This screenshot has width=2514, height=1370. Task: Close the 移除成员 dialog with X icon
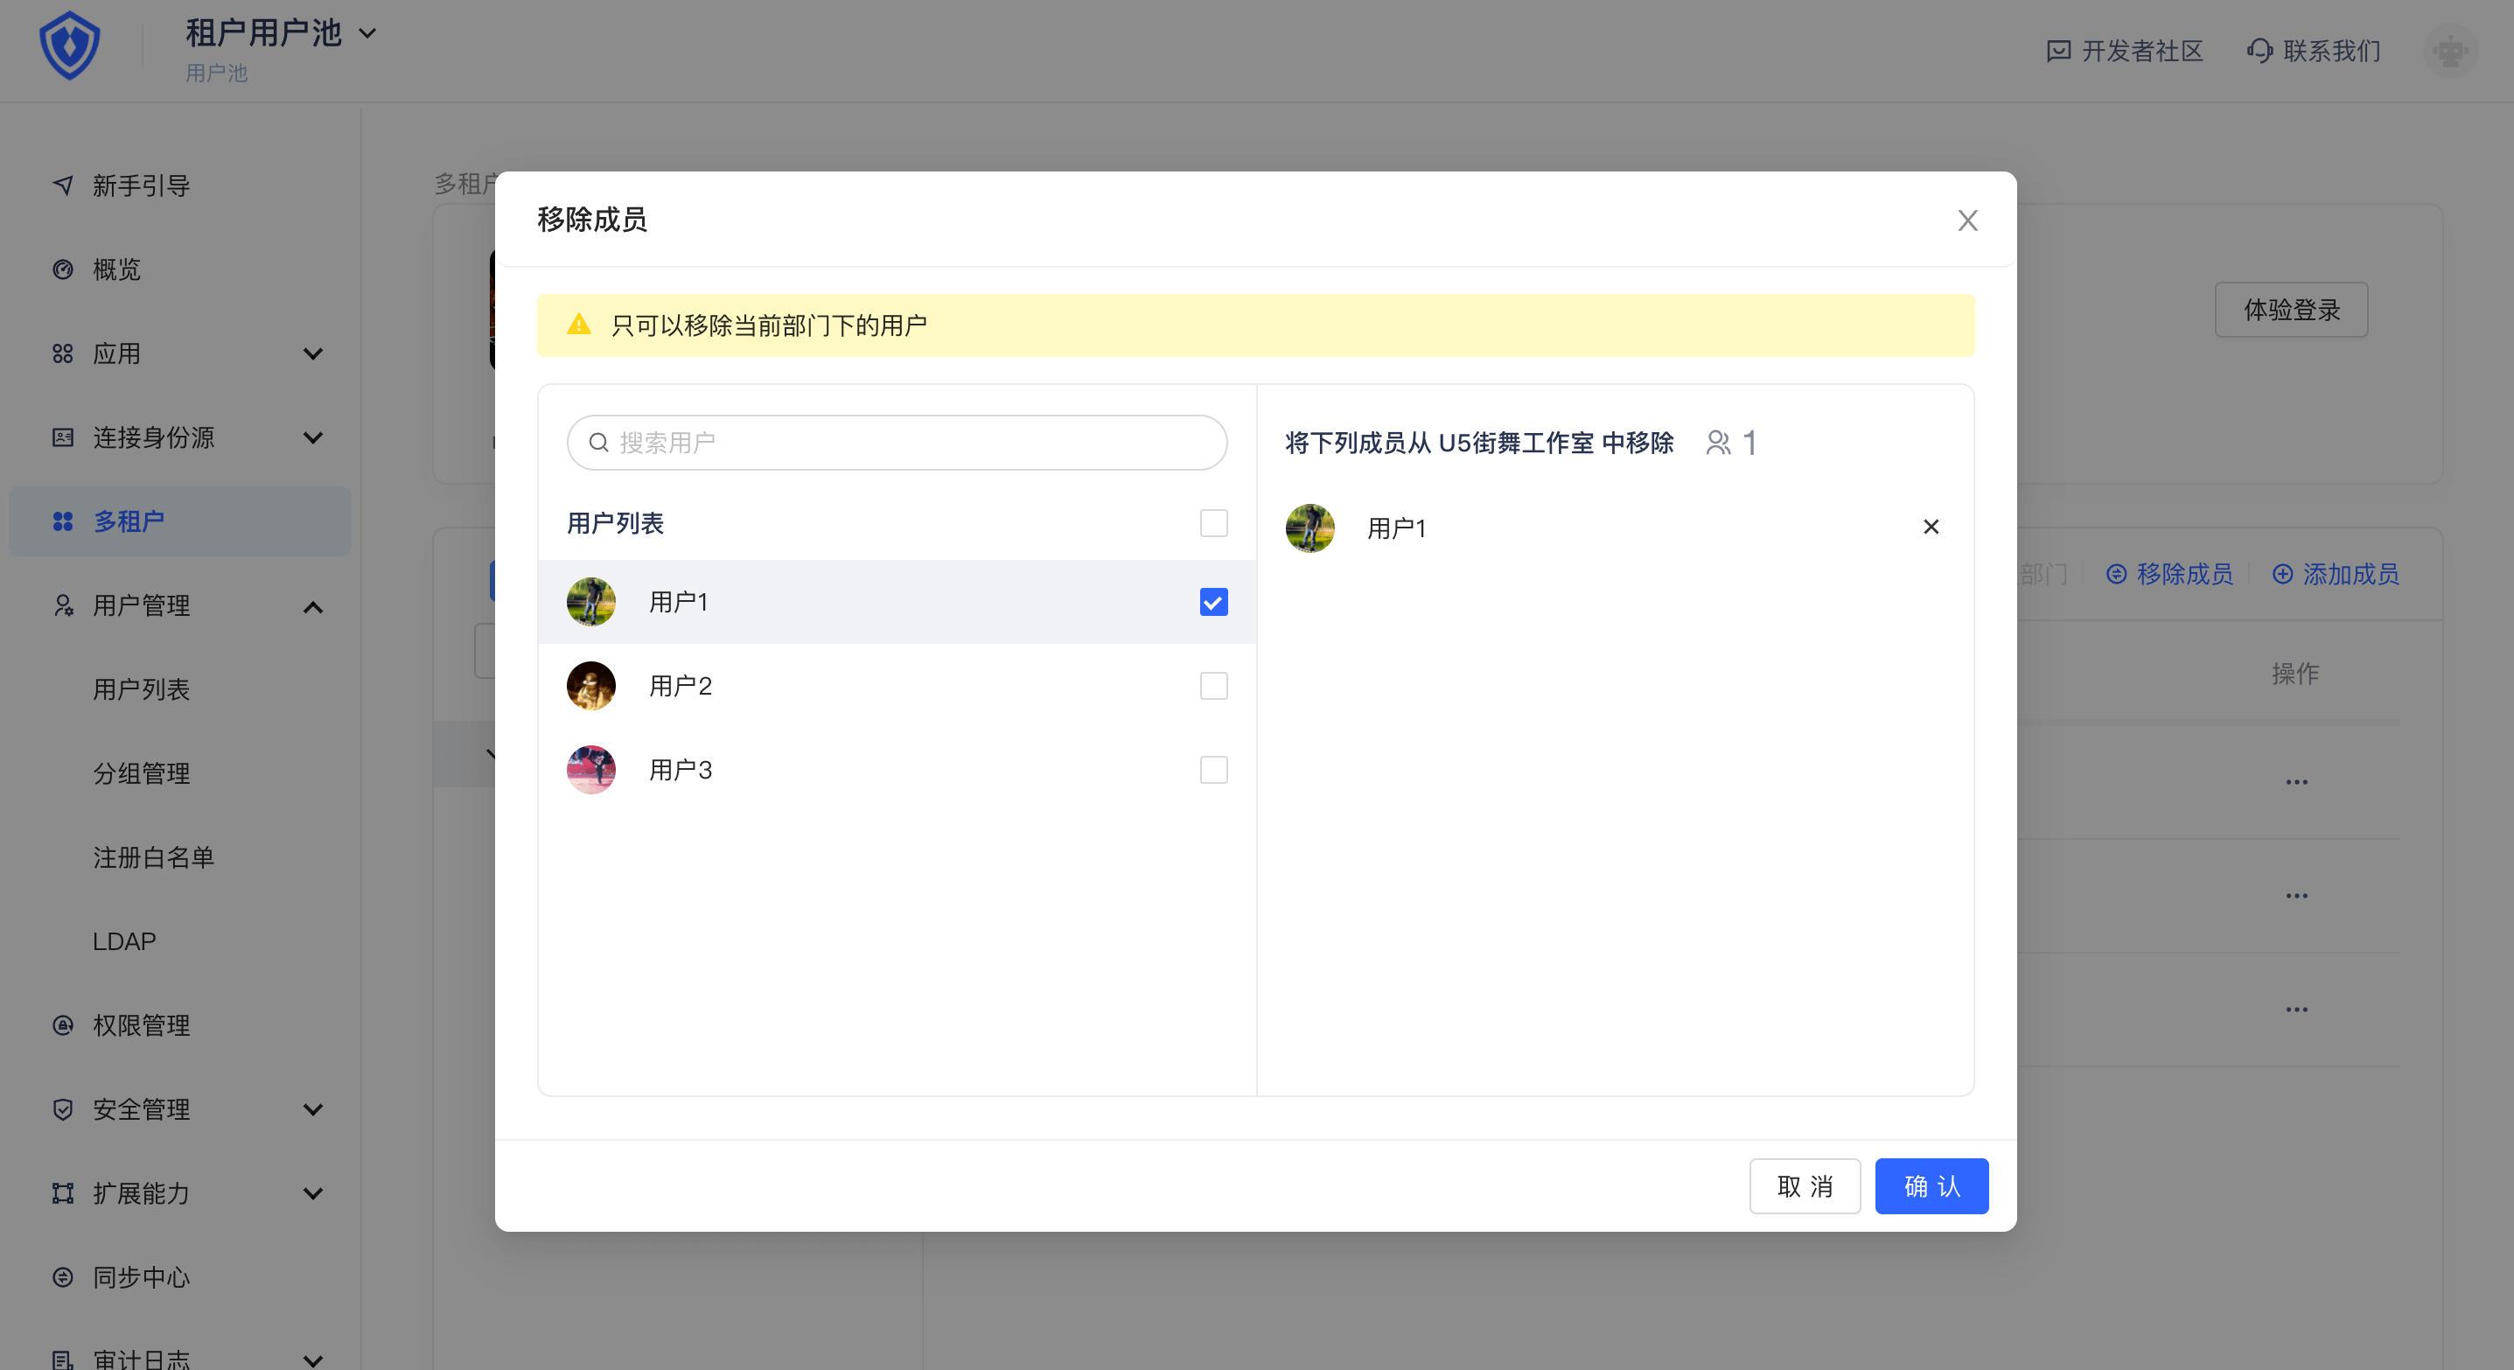1966,220
